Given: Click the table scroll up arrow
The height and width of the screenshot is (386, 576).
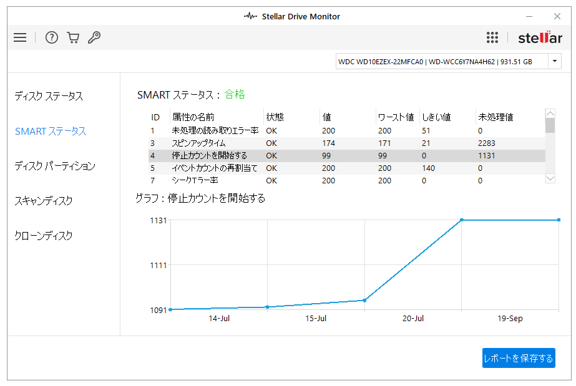Looking at the screenshot, I should 550,113.
